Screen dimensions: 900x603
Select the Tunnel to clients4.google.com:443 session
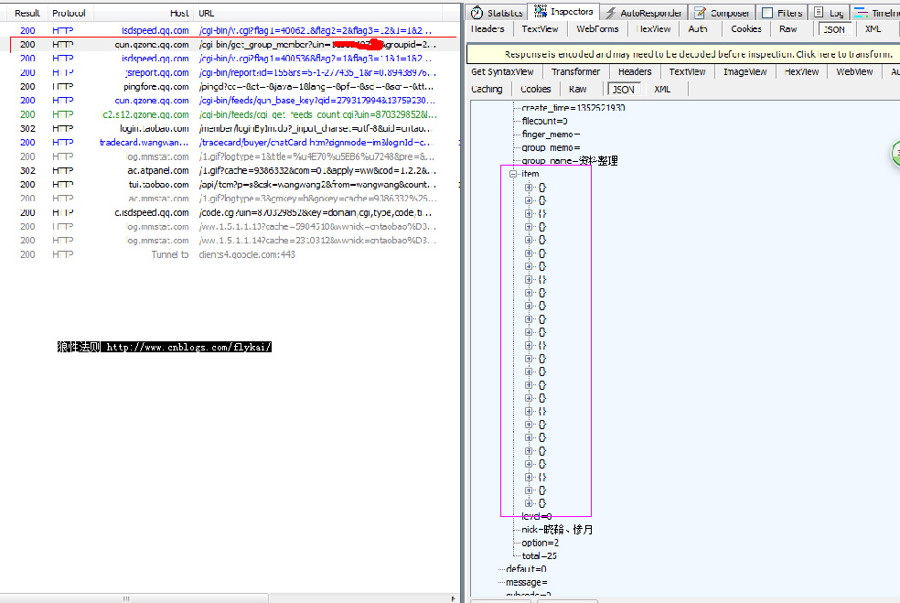[x=230, y=254]
